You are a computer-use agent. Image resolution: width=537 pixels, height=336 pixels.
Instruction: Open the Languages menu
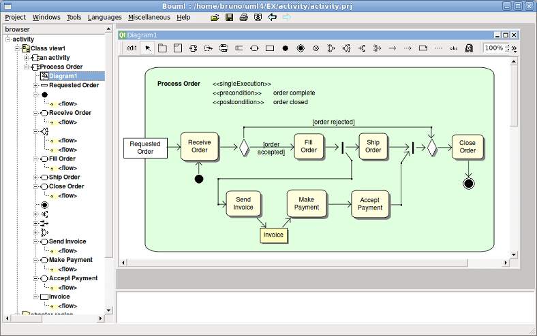click(x=105, y=17)
